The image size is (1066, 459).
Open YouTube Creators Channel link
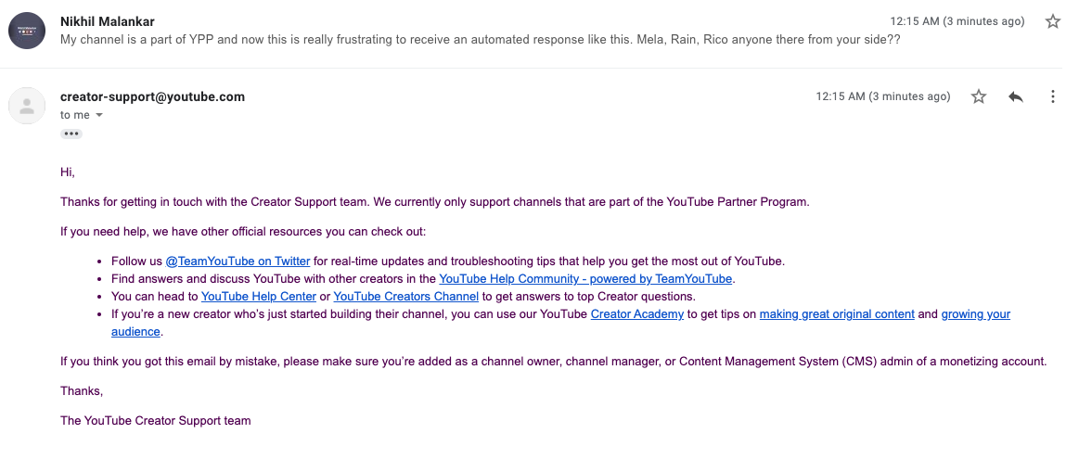405,297
